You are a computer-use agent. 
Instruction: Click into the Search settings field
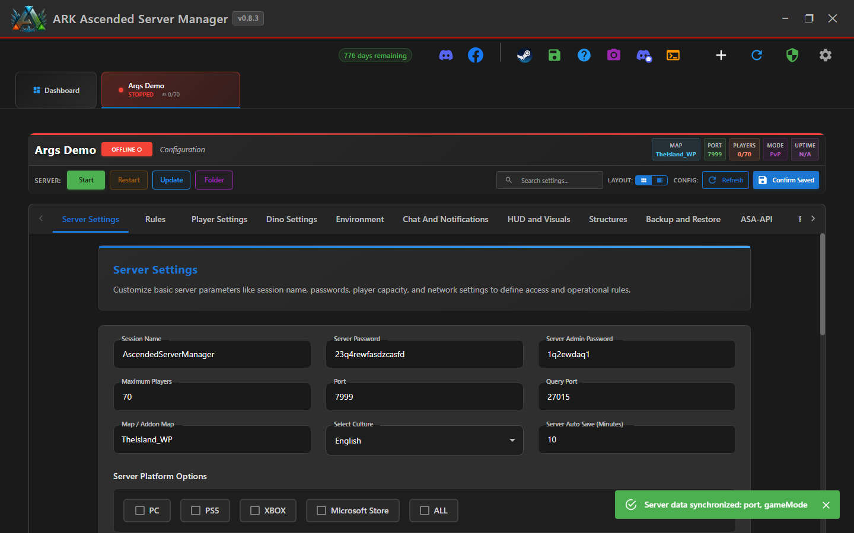point(550,180)
